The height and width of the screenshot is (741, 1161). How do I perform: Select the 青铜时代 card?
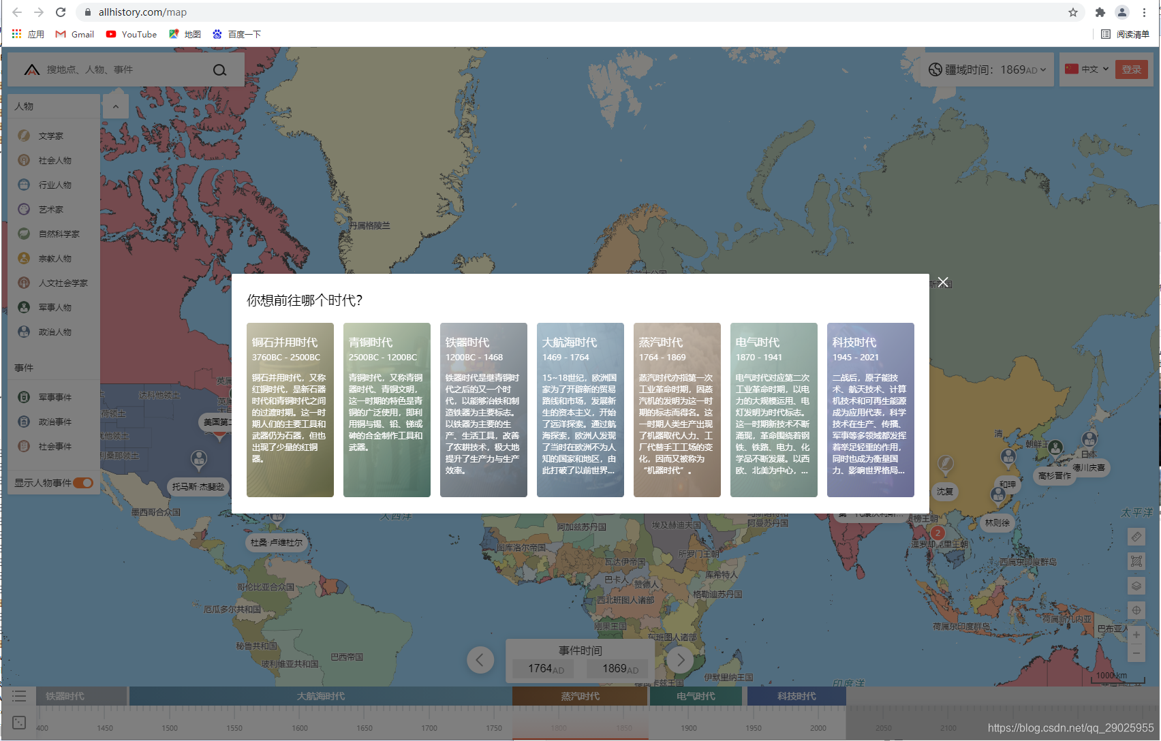(387, 410)
